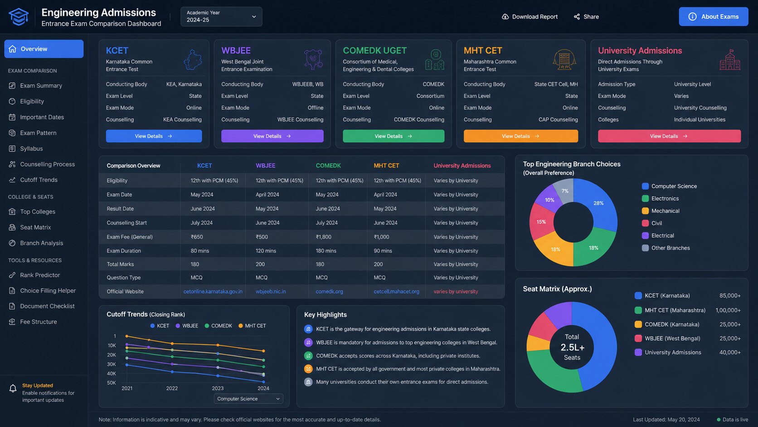The image size is (758, 427).
Task: Click the MHT CET card emblem icon
Action: tap(564, 59)
